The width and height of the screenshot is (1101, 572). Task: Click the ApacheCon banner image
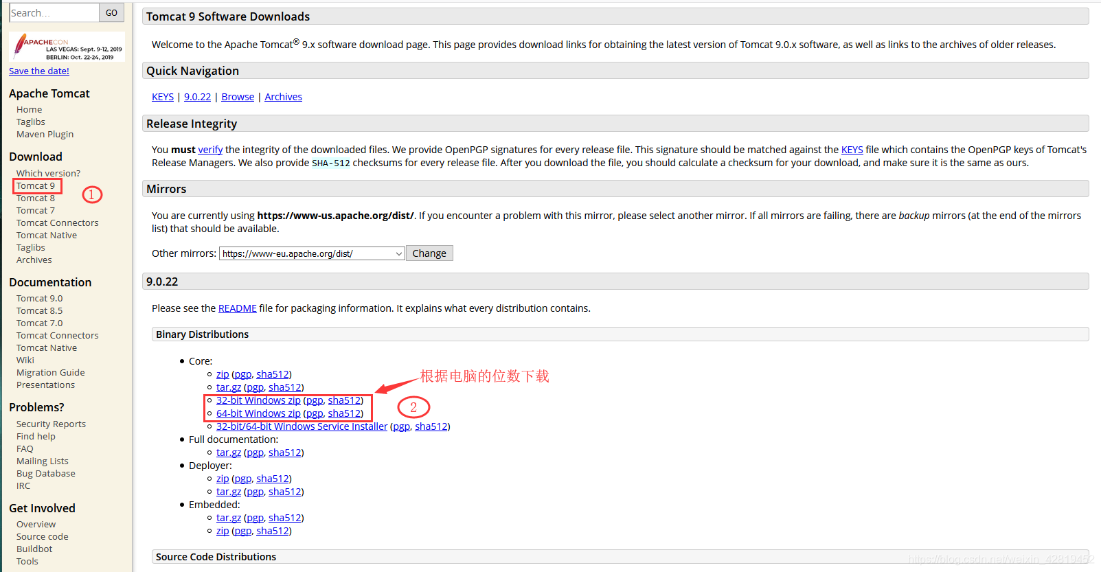coord(67,47)
